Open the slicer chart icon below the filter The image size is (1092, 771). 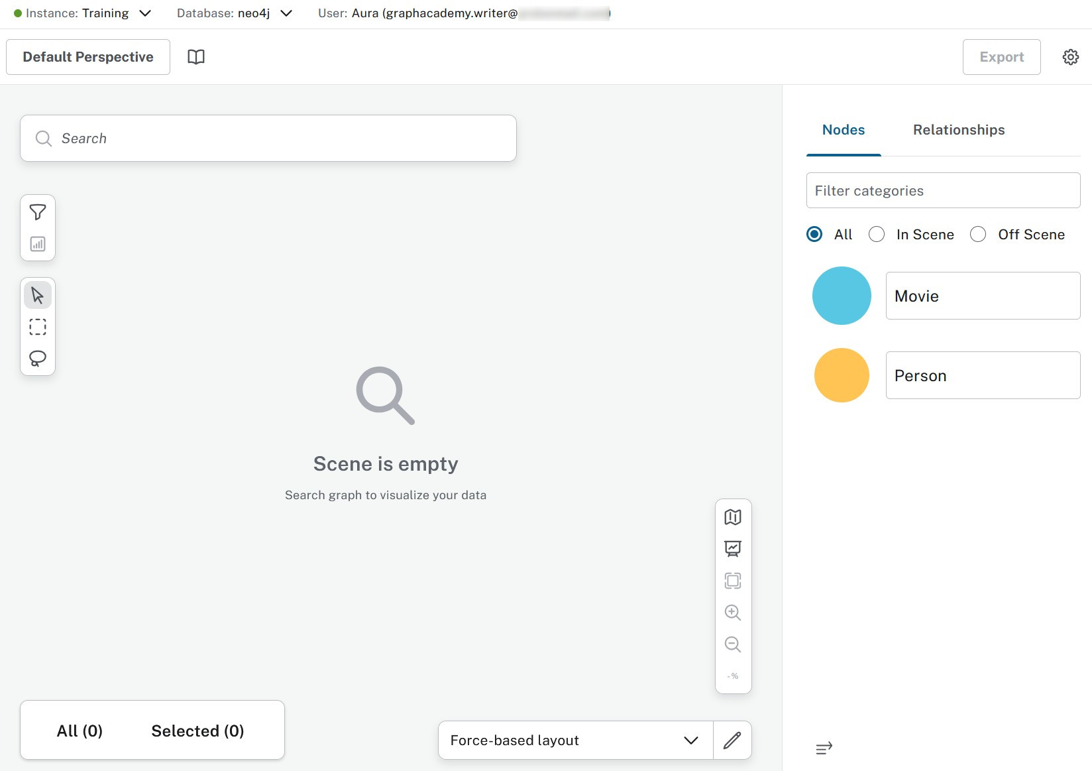[38, 244]
